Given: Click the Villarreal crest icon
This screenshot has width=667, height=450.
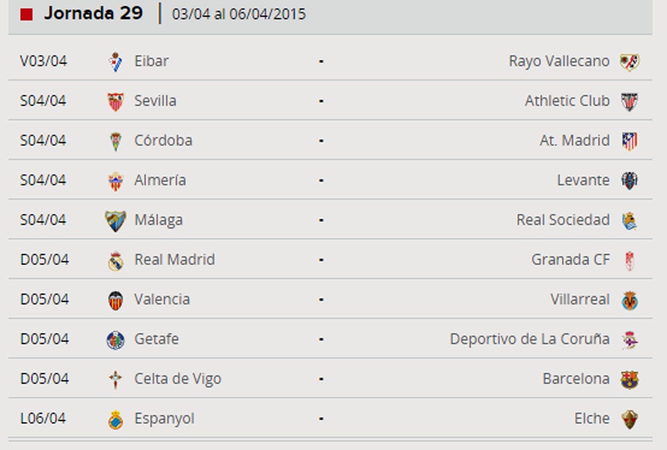Looking at the screenshot, I should point(629,300).
